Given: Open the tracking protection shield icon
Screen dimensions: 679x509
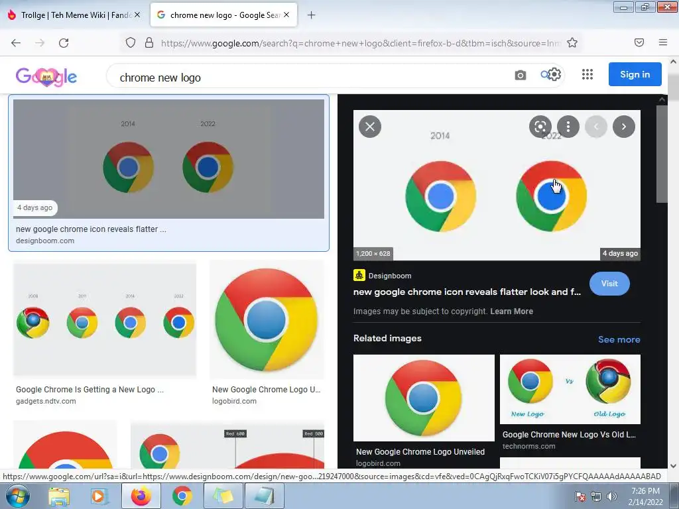Looking at the screenshot, I should click(131, 43).
